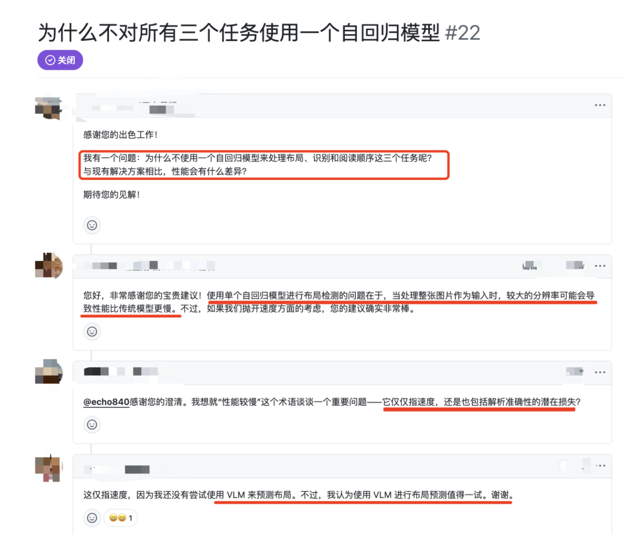
Task: Open three-dot menu of last comment
Action: tap(601, 466)
